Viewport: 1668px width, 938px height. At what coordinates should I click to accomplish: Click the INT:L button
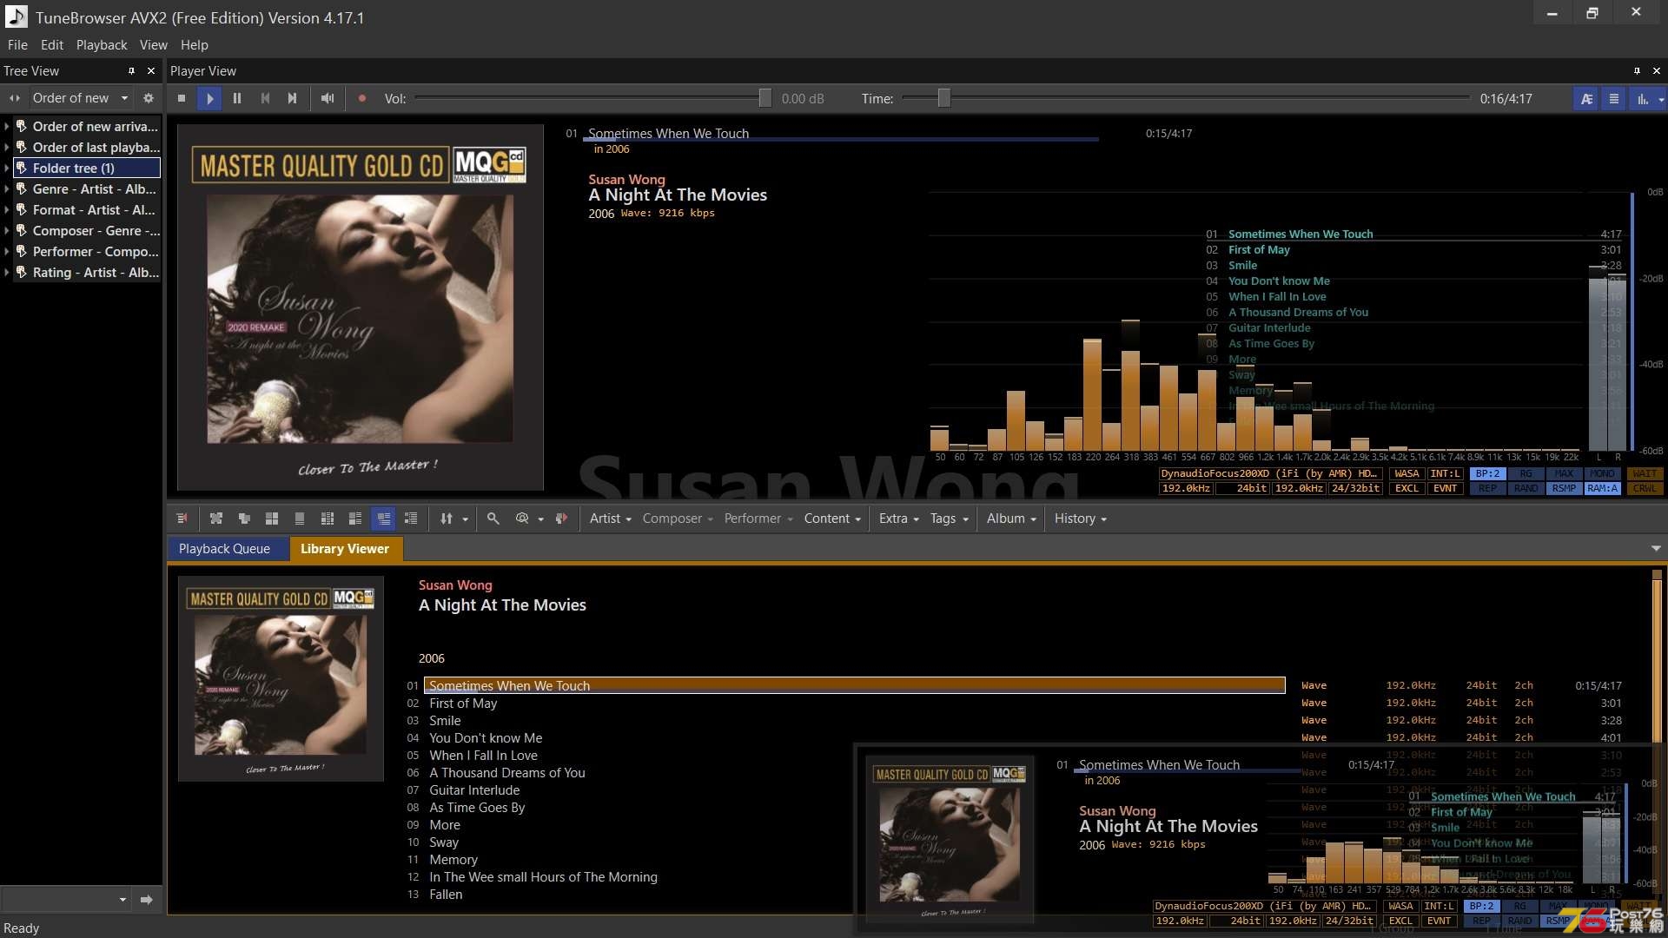click(x=1444, y=474)
